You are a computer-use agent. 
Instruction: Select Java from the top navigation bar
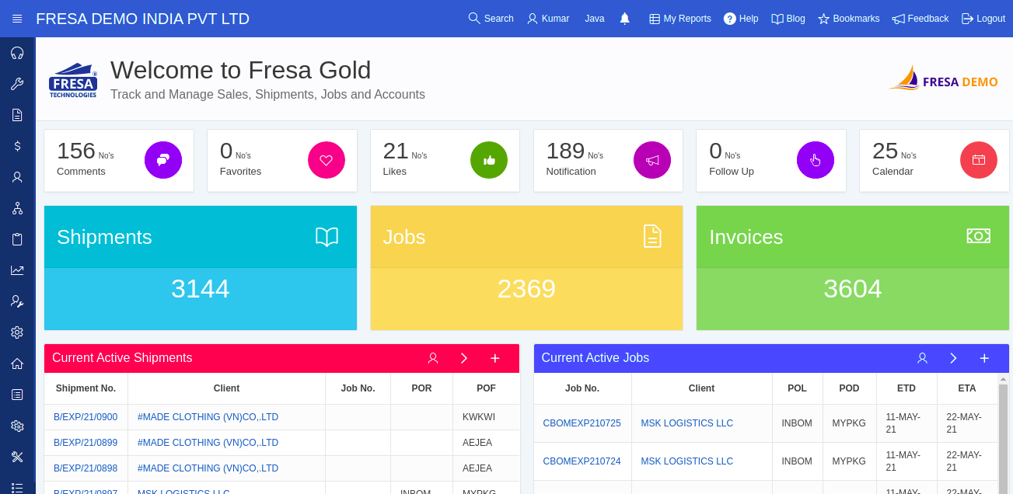594,18
